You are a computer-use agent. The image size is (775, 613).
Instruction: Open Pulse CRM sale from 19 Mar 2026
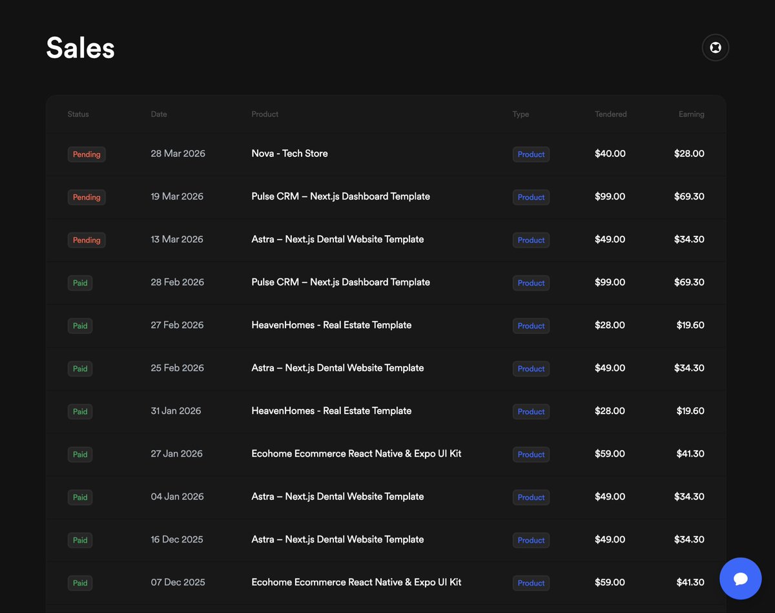pyautogui.click(x=341, y=196)
